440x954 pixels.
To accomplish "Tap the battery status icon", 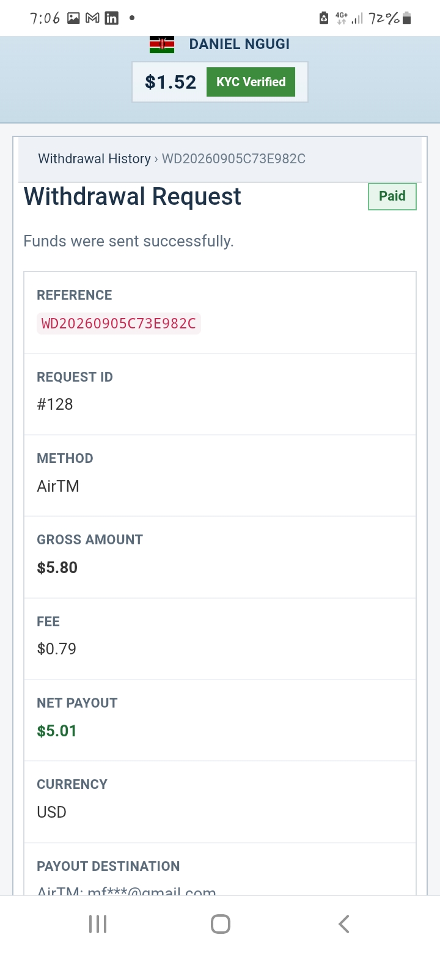I will pos(407,18).
